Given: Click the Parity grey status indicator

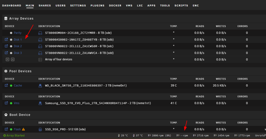Looking at the screenshot, I should click(11, 33).
